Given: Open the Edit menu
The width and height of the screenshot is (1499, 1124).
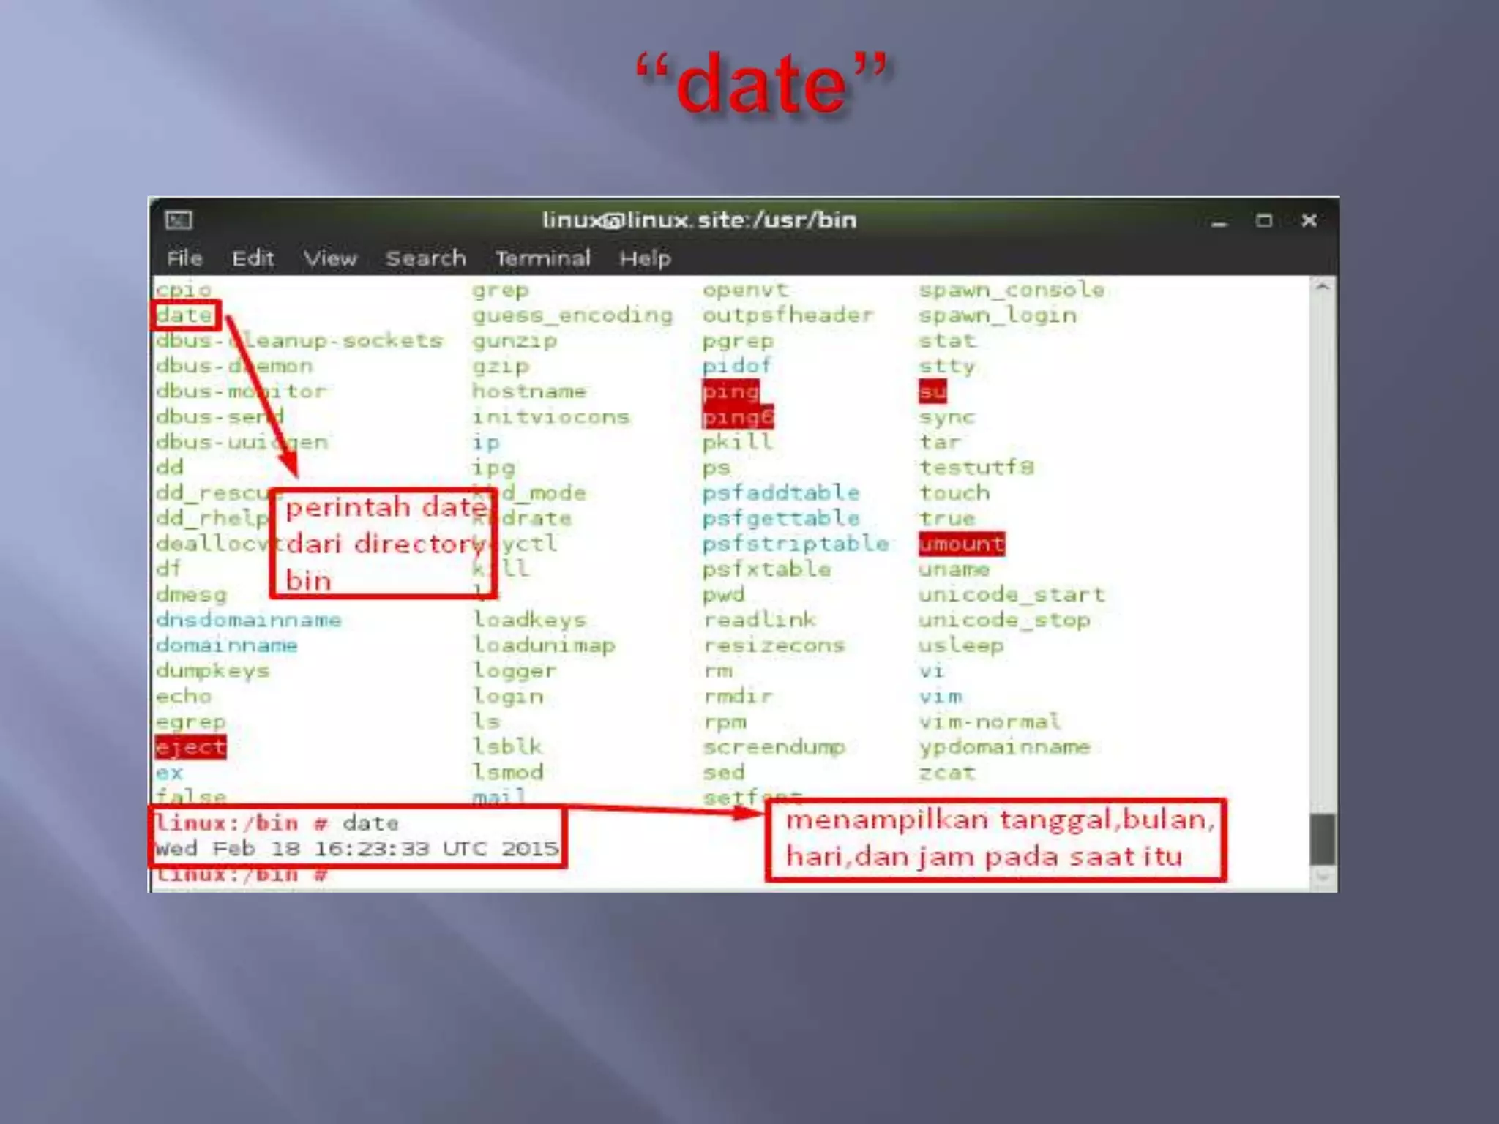Looking at the screenshot, I should (253, 258).
